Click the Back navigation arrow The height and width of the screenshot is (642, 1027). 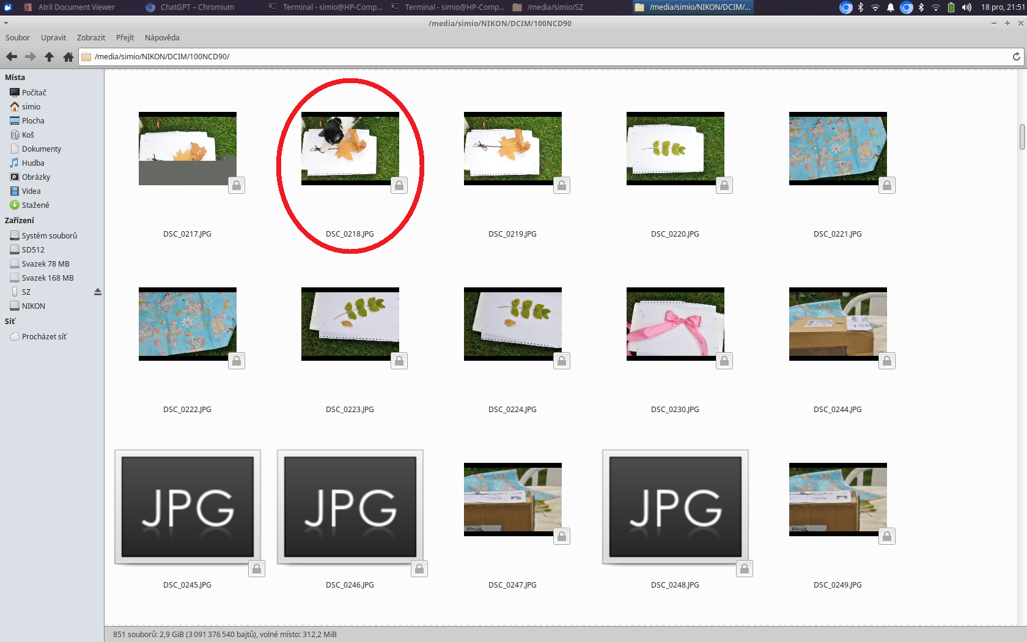click(12, 57)
